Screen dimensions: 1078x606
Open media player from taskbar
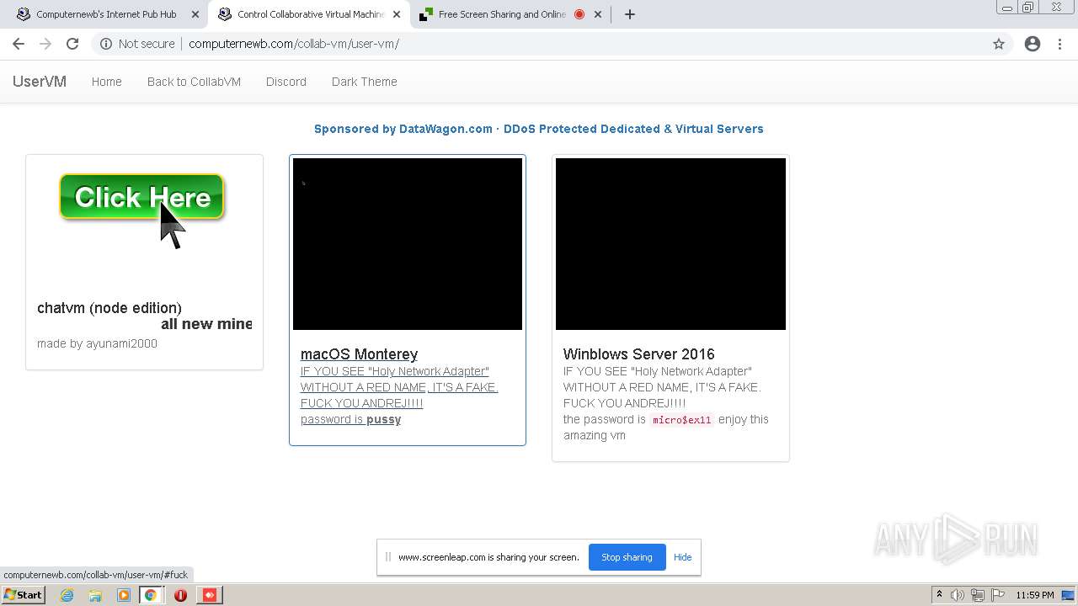(124, 595)
